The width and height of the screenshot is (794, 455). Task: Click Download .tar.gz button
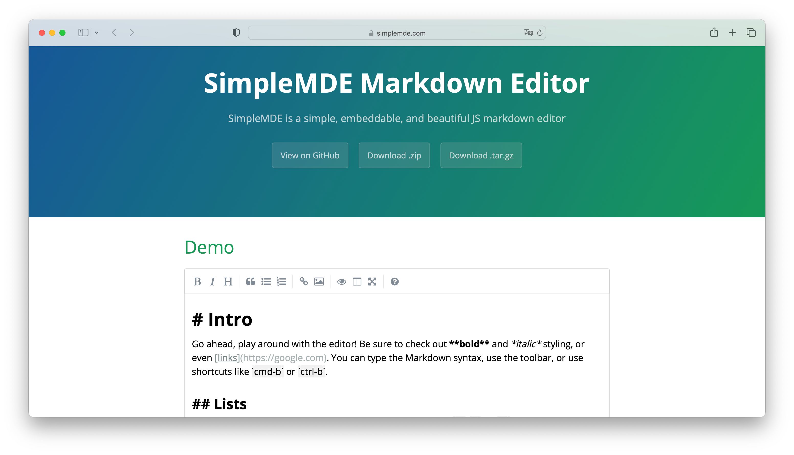click(x=481, y=155)
